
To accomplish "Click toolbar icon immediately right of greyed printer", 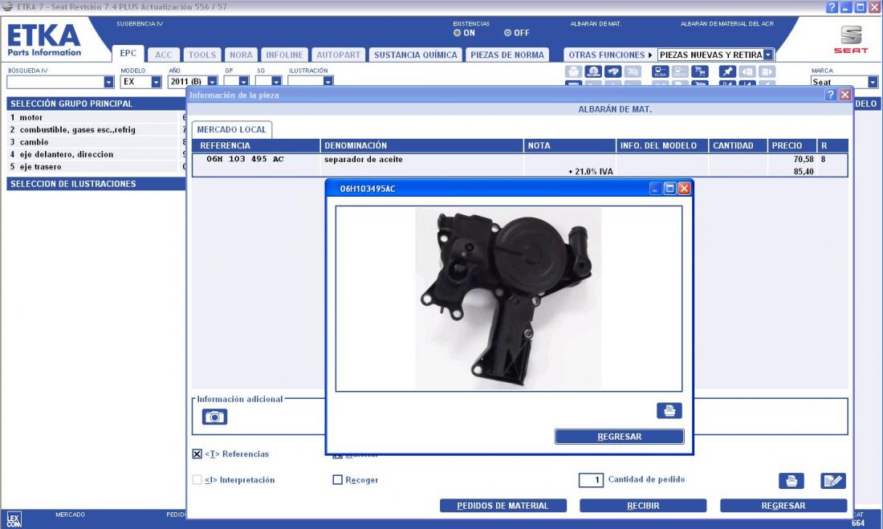I will 593,71.
